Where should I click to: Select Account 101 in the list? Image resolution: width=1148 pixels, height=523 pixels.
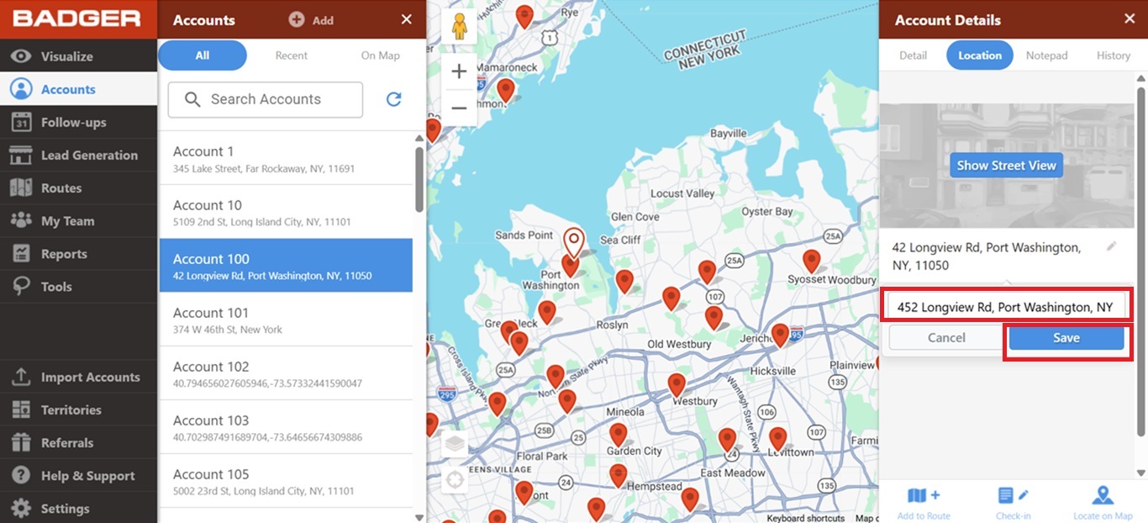pyautogui.click(x=286, y=320)
